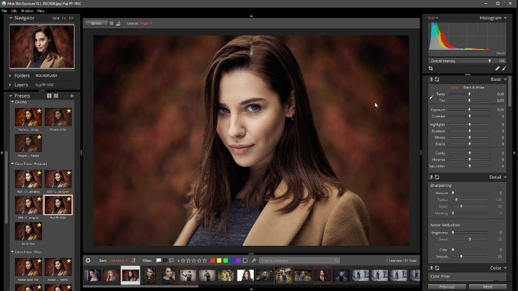The image size is (518, 291).
Task: Switch to Color mode tab
Action: pyautogui.click(x=455, y=87)
